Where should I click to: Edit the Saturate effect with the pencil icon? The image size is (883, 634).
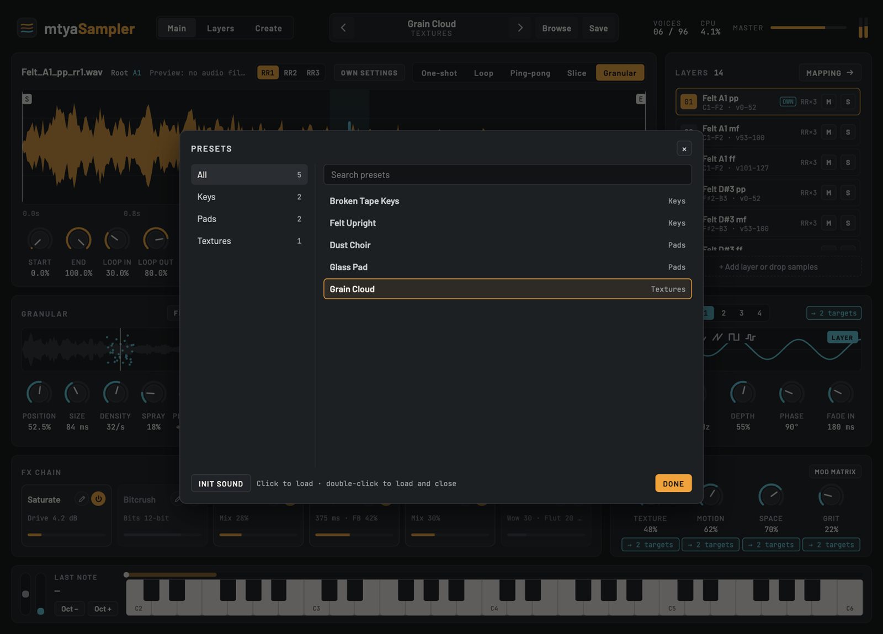(x=82, y=499)
